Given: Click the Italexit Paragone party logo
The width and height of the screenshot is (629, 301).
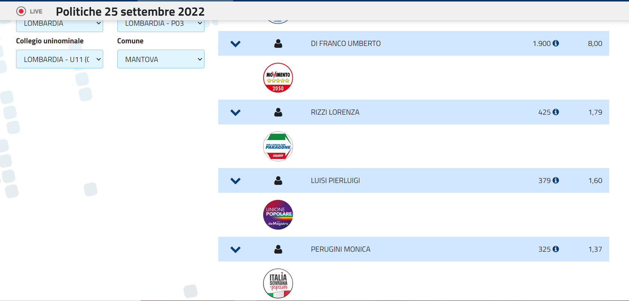Looking at the screenshot, I should coord(278,146).
